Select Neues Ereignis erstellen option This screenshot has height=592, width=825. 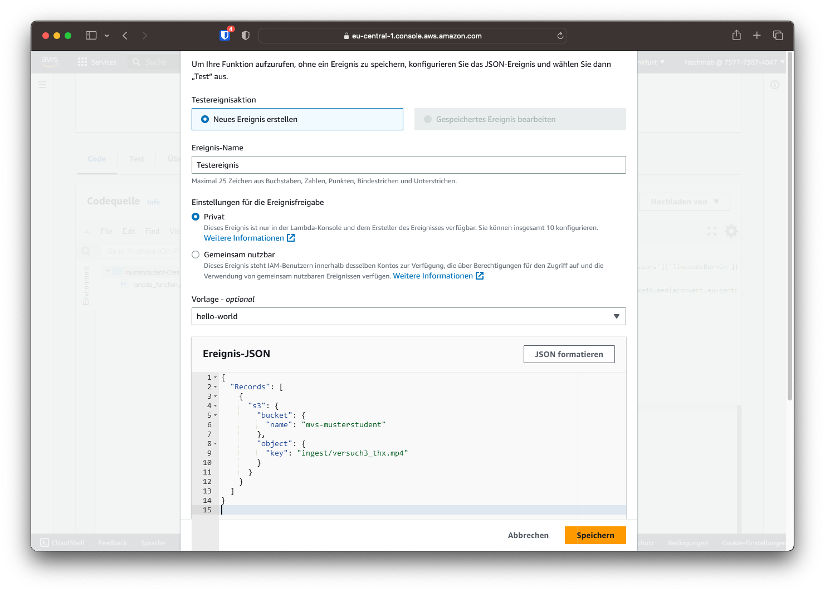297,119
